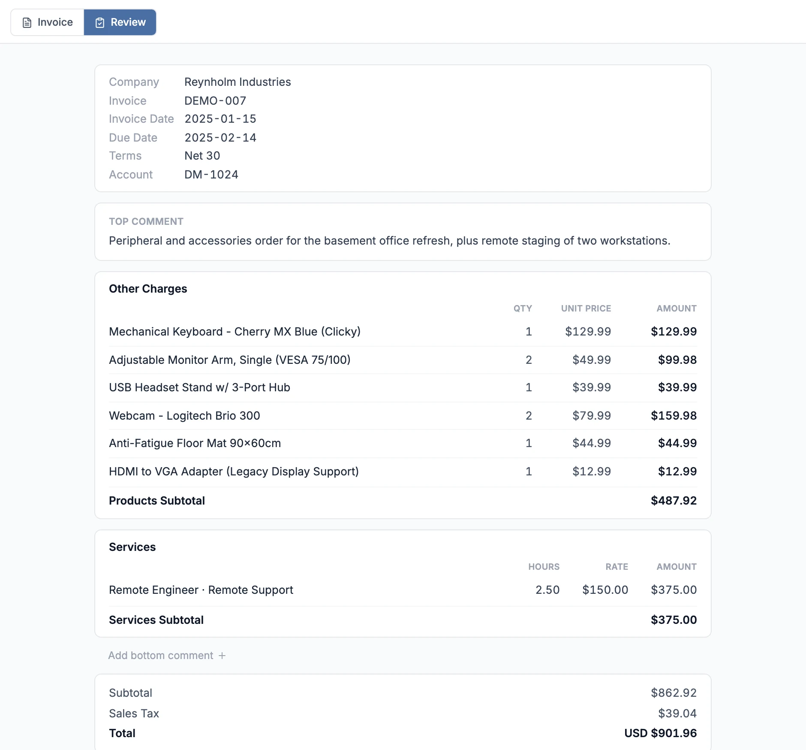Select the Mechanical Keyboard Cherry MX Blue row

(403, 332)
